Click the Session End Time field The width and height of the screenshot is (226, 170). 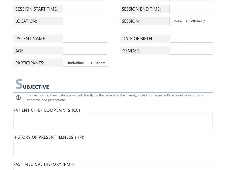pyautogui.click(x=191, y=9)
